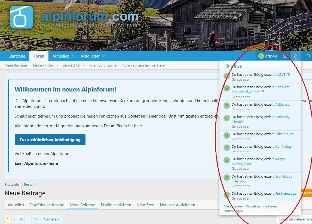Go to the Startseite nav tab
This screenshot has width=312, height=224.
[x=17, y=56]
